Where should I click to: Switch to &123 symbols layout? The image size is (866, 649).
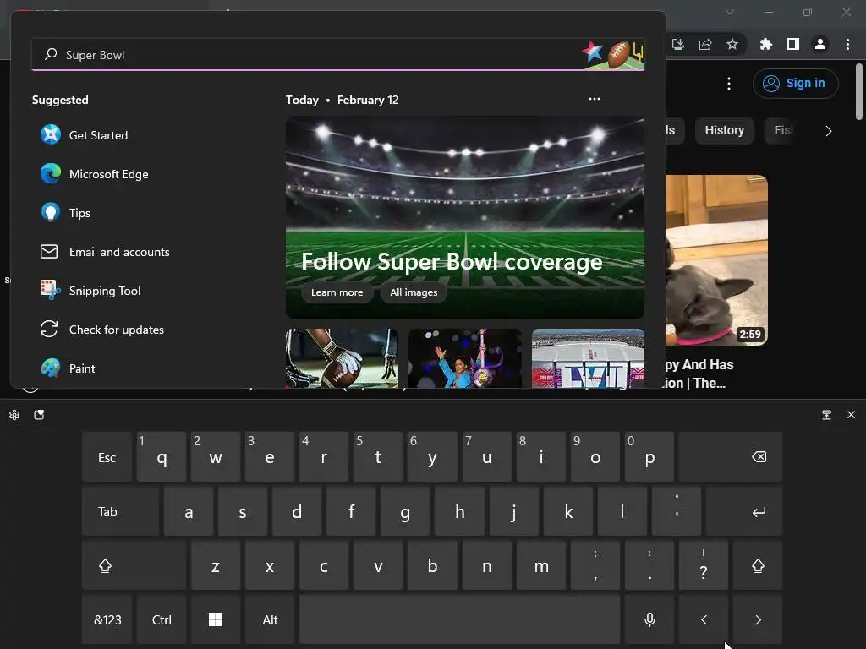coord(107,619)
